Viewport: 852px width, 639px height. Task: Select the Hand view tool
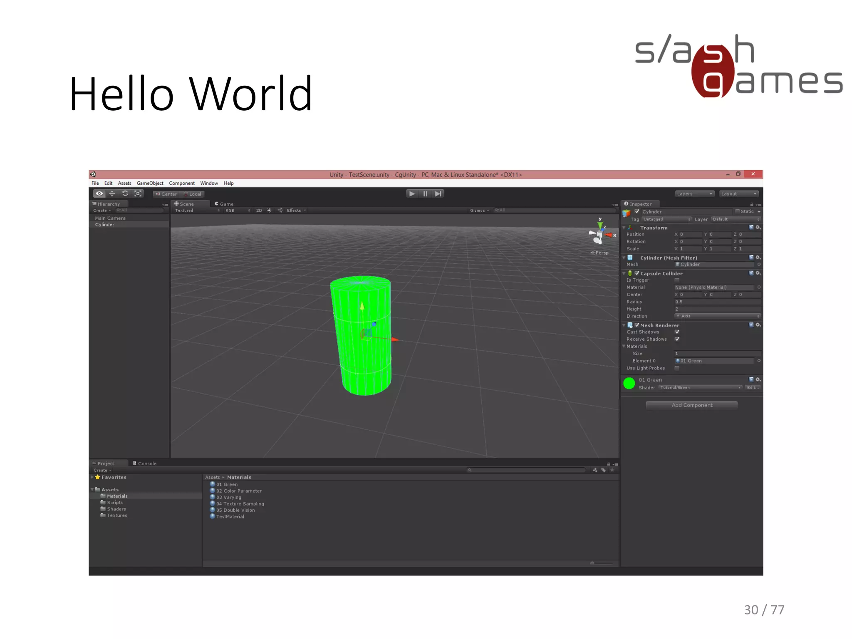point(99,193)
